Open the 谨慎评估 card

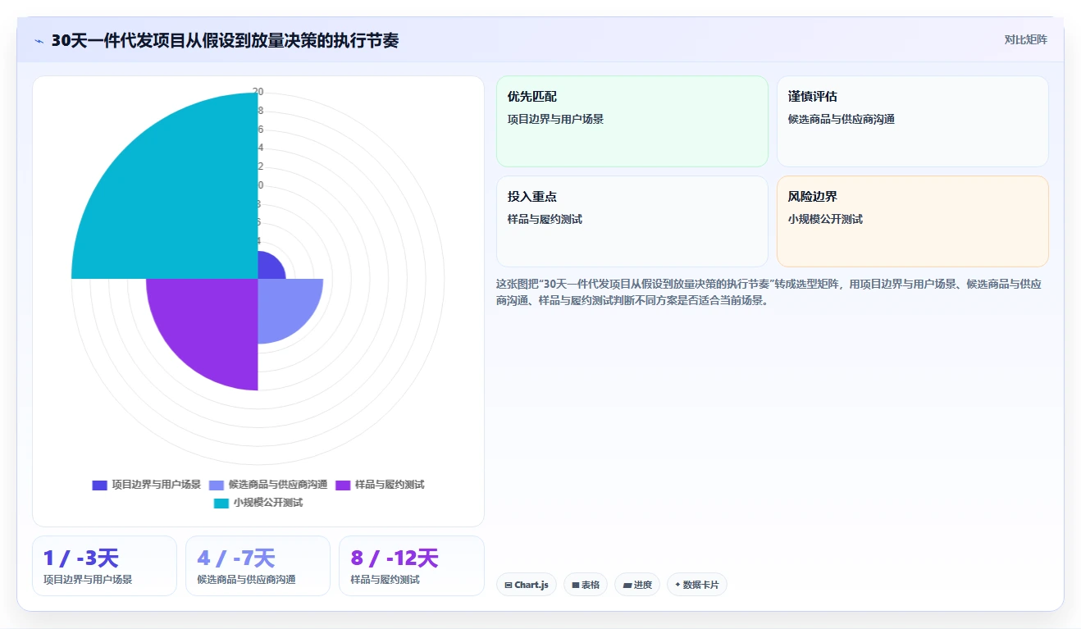[913, 121]
